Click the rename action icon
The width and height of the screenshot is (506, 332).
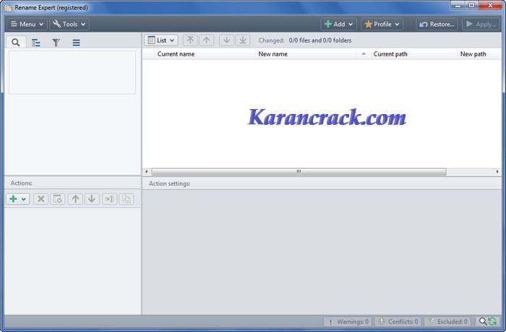[x=109, y=199]
